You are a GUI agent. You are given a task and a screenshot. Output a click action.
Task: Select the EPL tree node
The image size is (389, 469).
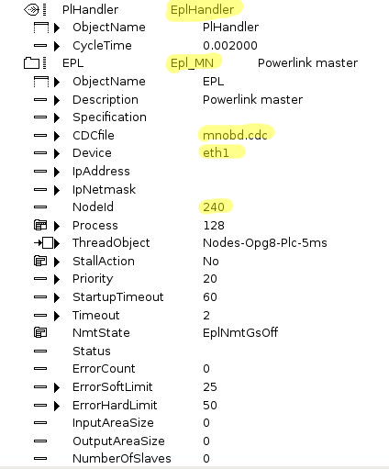[x=72, y=63]
